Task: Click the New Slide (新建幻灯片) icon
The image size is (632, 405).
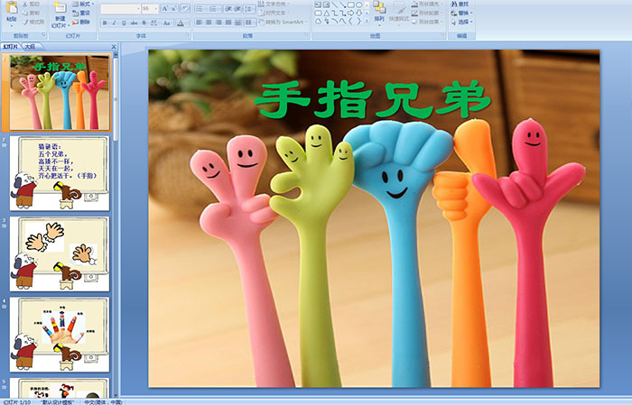Action: click(60, 7)
